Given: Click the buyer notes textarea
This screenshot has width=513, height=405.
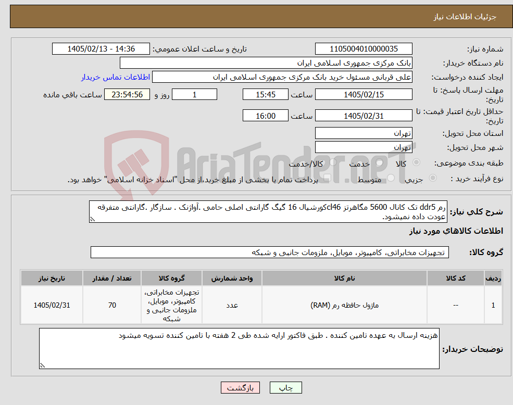Looking at the screenshot, I should 239,348.
